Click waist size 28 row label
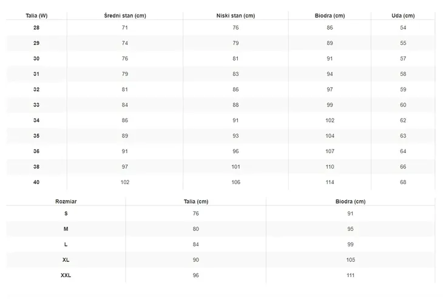 tap(36, 28)
